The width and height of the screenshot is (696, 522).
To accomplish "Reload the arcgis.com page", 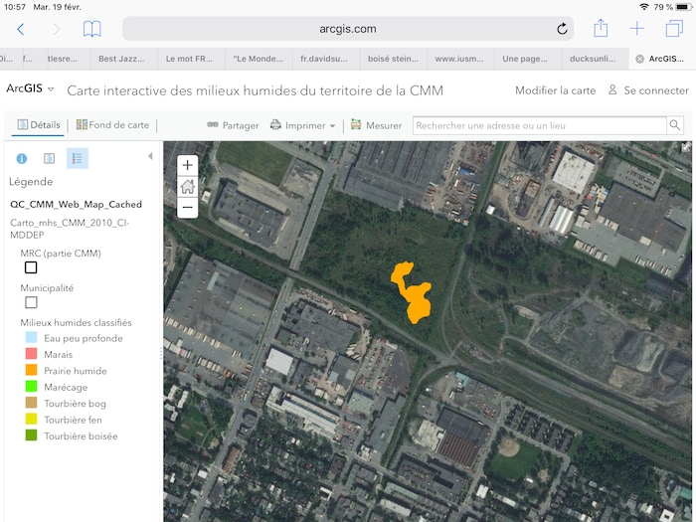I will (x=562, y=29).
